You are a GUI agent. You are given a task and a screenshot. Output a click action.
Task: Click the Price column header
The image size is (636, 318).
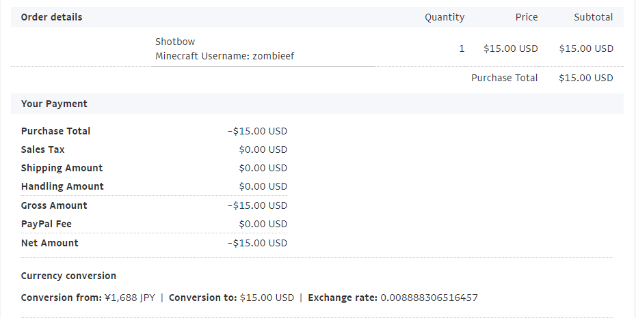click(x=526, y=17)
